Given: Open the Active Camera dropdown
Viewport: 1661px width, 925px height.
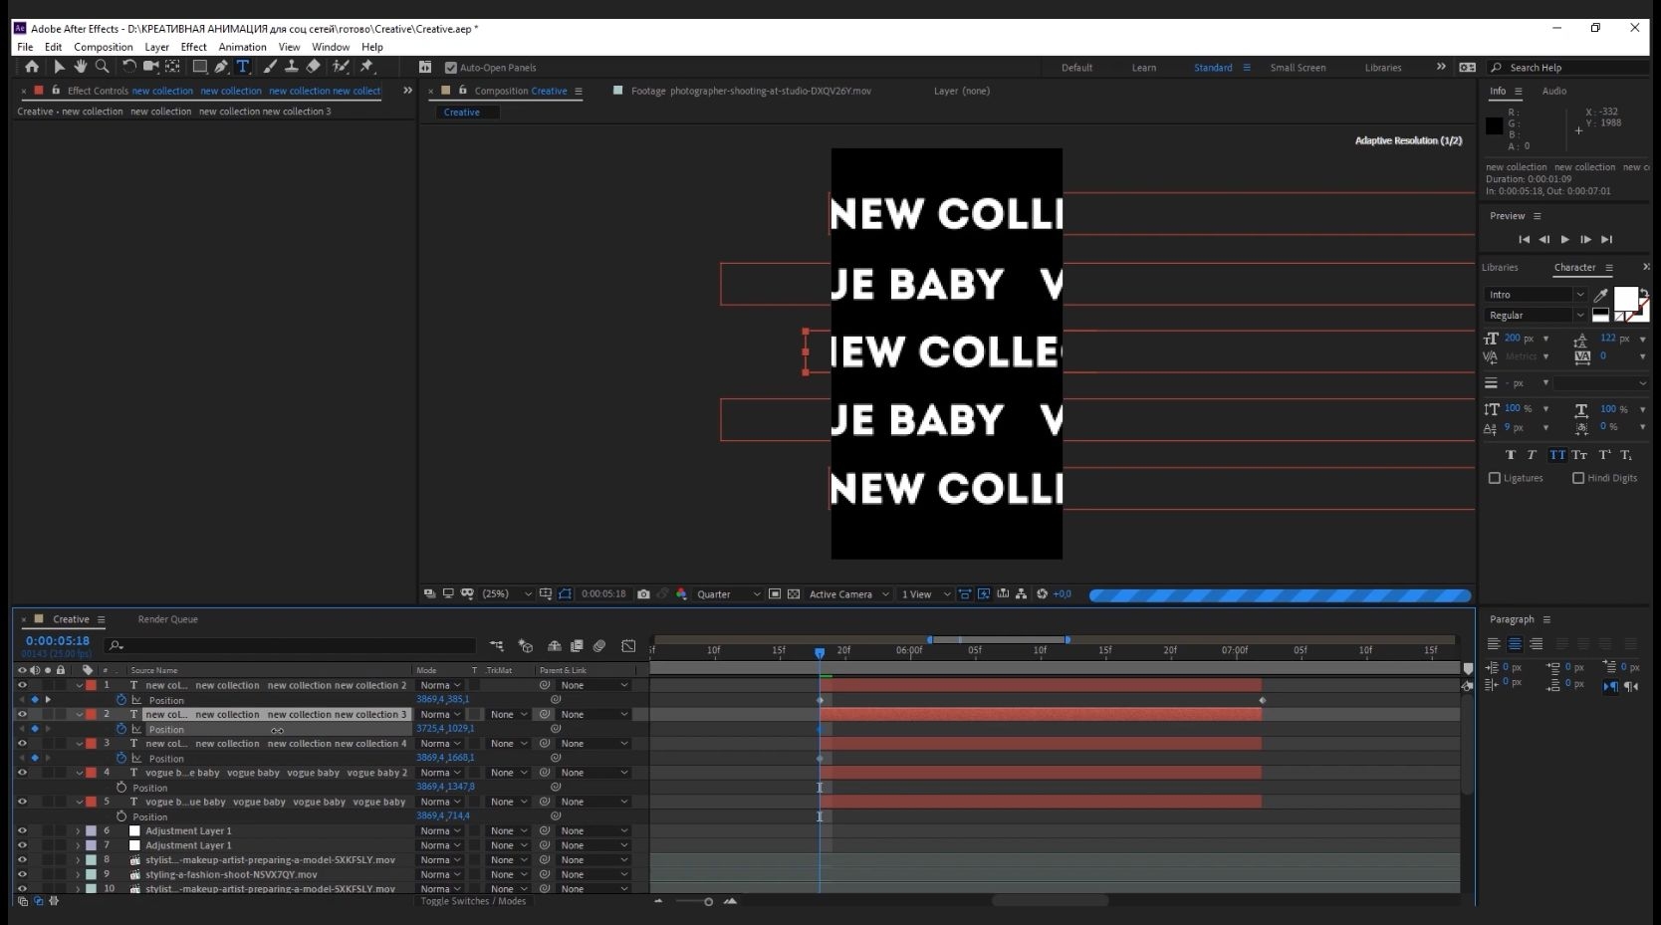Looking at the screenshot, I should pos(848,593).
